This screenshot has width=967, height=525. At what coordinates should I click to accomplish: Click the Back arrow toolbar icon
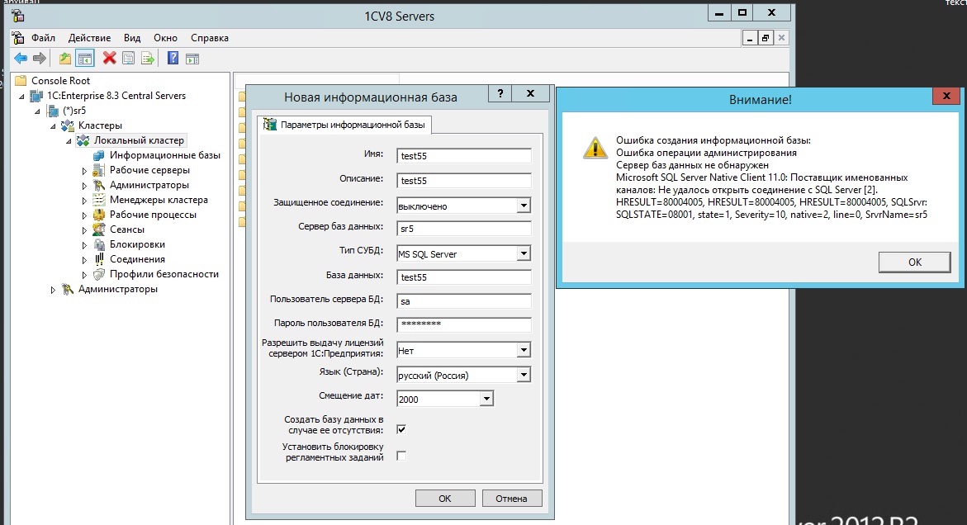click(21, 59)
